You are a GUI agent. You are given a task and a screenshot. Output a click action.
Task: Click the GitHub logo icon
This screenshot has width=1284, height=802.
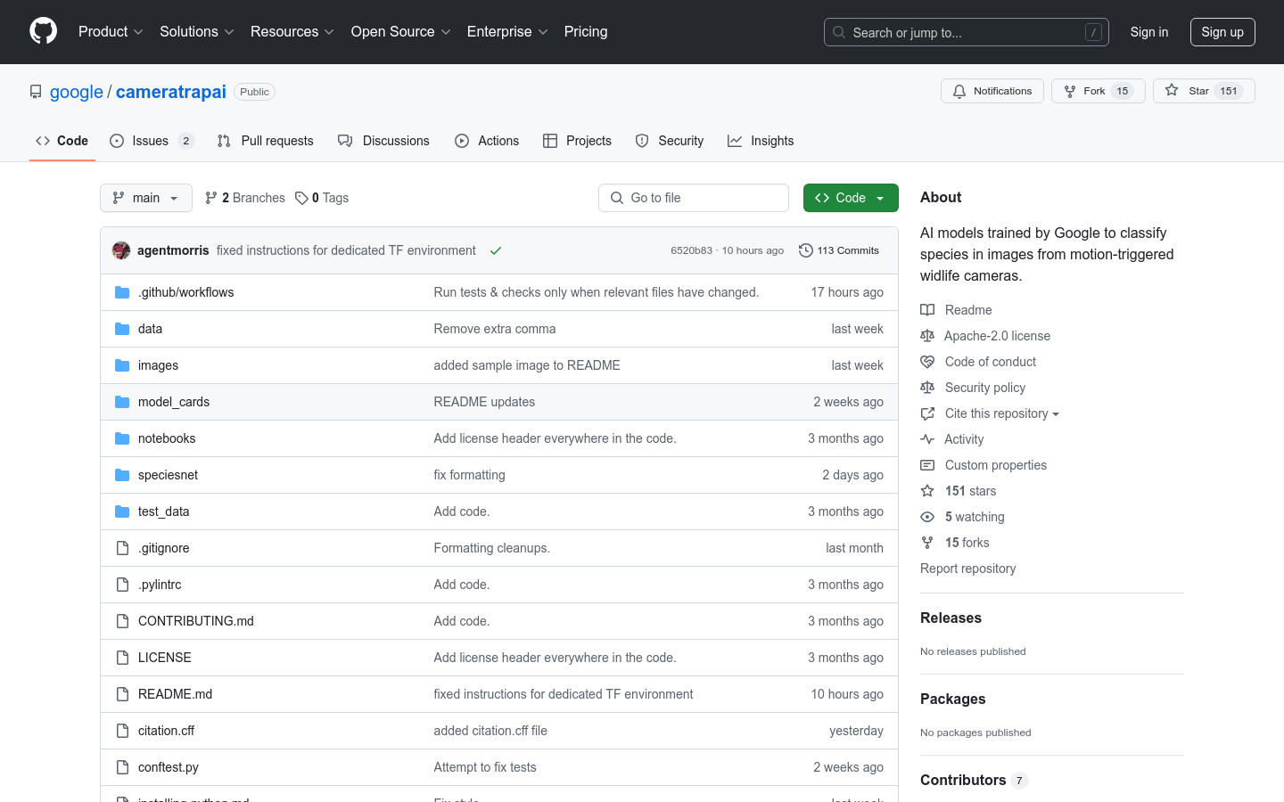(x=43, y=31)
